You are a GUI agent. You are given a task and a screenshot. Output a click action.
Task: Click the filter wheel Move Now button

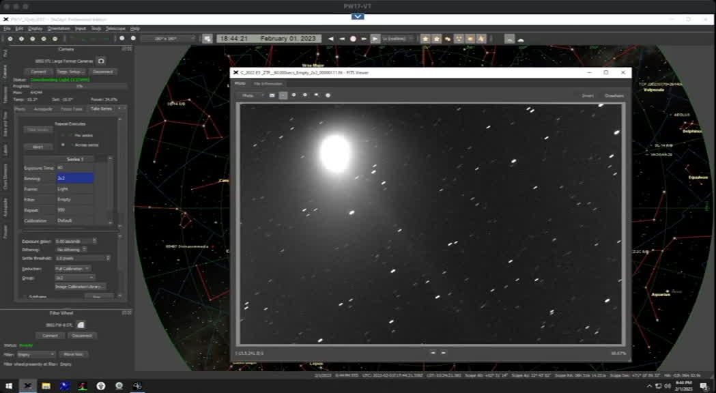point(73,354)
